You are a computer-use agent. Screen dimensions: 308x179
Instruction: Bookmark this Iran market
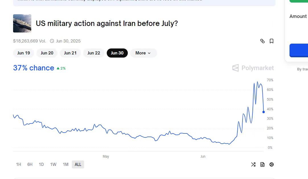pos(272,41)
